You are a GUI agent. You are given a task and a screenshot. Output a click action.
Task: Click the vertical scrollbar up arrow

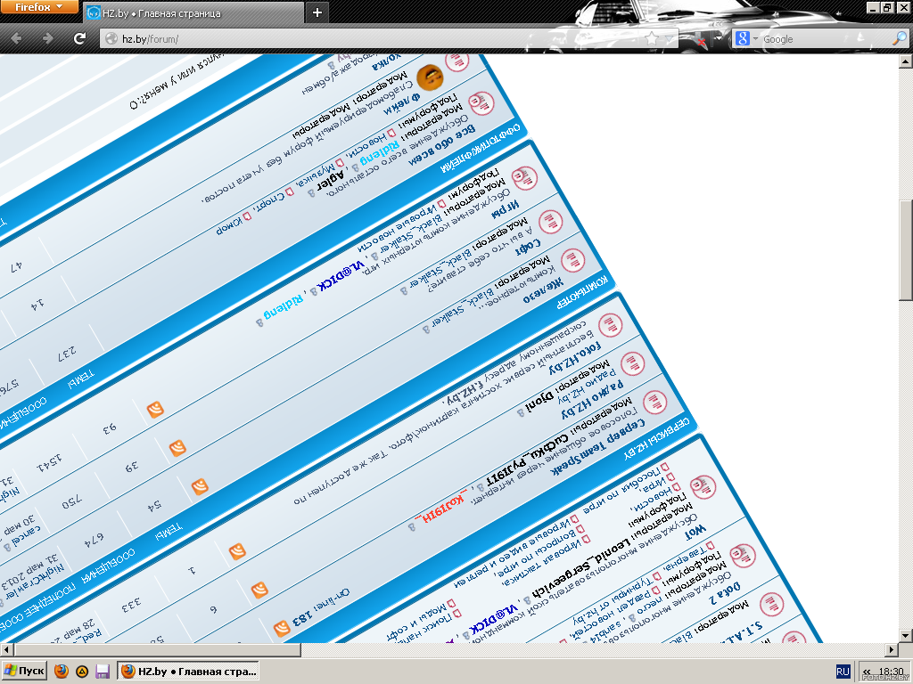tap(906, 61)
